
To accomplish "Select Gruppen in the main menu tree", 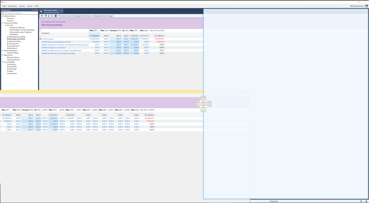I will coord(10,21).
